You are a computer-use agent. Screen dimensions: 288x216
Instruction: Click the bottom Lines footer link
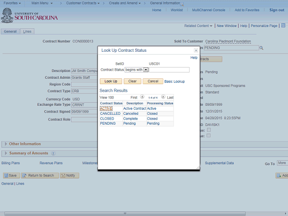point(20,184)
